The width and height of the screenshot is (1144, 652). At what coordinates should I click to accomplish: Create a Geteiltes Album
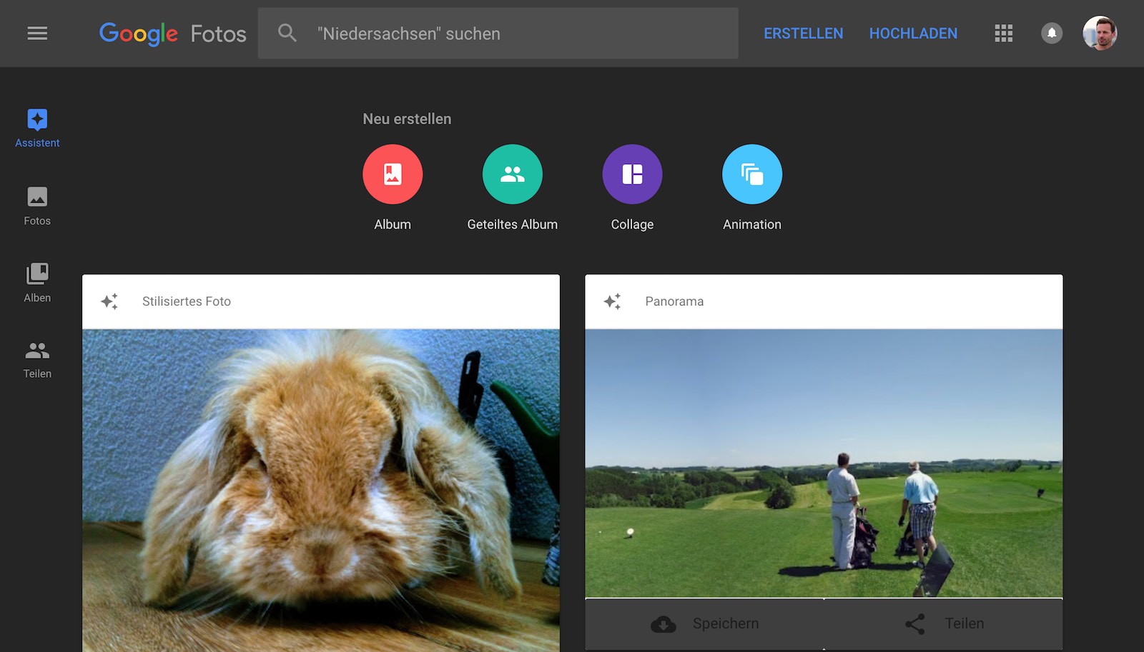[512, 174]
